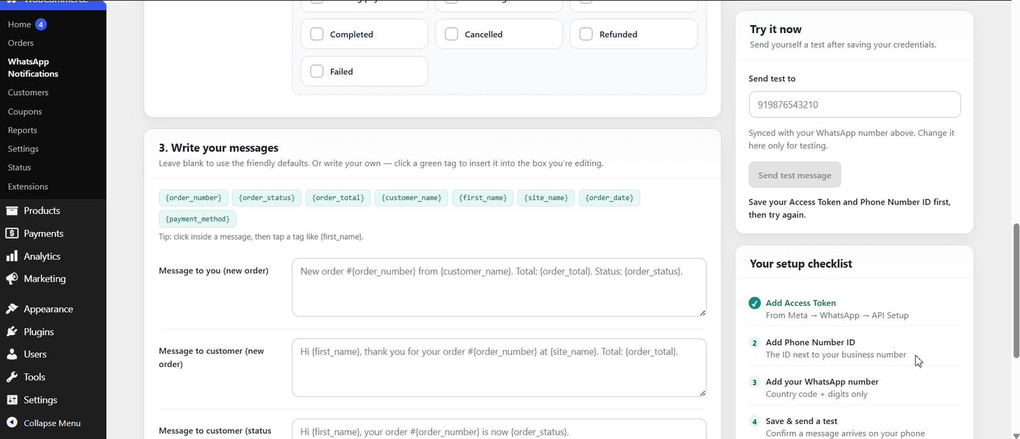Insert the {order_status} tag
Image resolution: width=1020 pixels, height=439 pixels.
pyautogui.click(x=266, y=198)
